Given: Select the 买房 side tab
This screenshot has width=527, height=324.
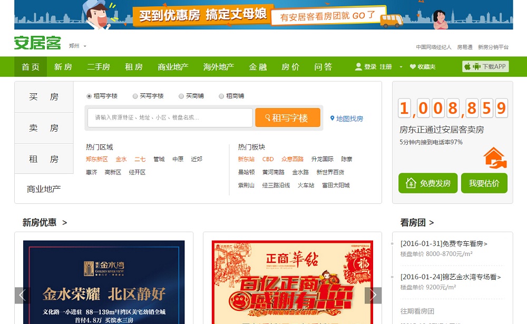Looking at the screenshot, I should (44, 97).
